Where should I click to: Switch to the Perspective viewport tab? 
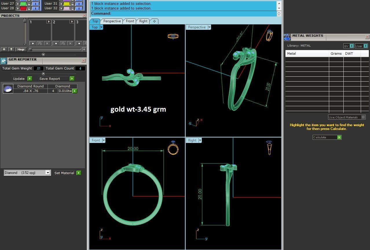point(112,21)
